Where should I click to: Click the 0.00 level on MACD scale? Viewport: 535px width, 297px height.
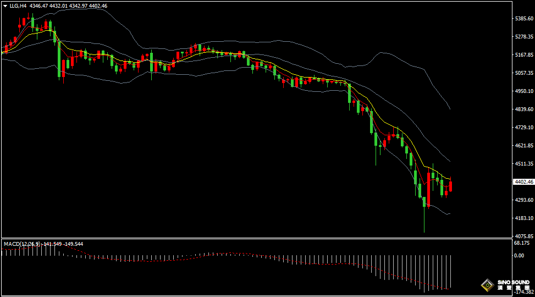point(519,255)
